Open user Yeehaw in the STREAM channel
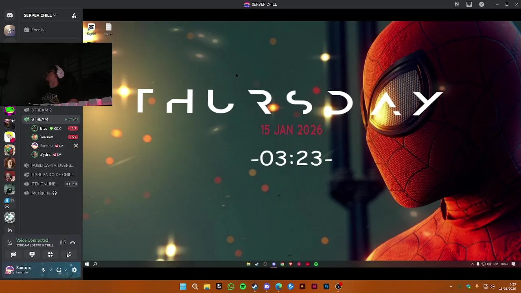This screenshot has height=293, width=521. pyautogui.click(x=46, y=137)
